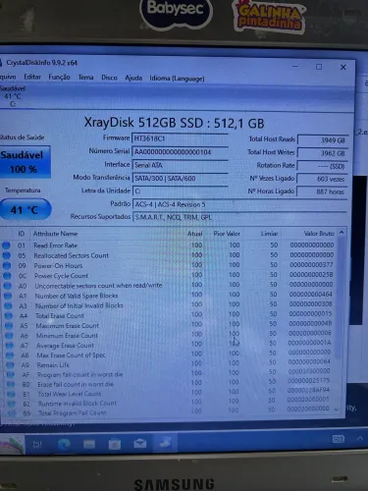The height and width of the screenshot is (491, 368).
Task: Click status circle of Program fail count in worst die
Action: (11, 374)
